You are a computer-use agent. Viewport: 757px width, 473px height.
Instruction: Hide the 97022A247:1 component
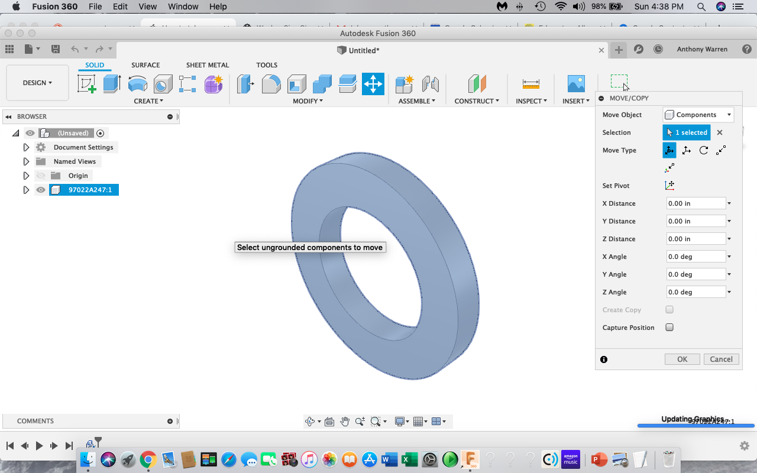pyautogui.click(x=41, y=189)
